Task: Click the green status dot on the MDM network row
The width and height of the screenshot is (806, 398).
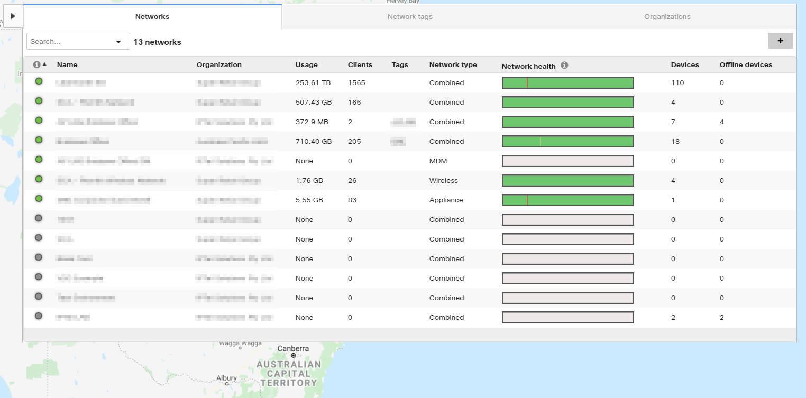Action: (39, 161)
